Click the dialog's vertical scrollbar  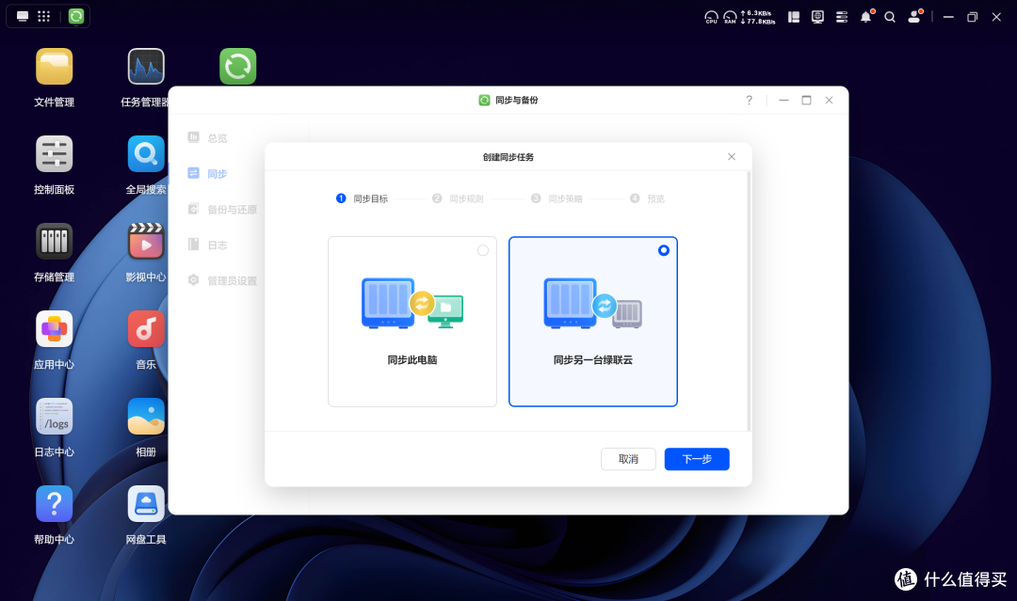[750, 301]
